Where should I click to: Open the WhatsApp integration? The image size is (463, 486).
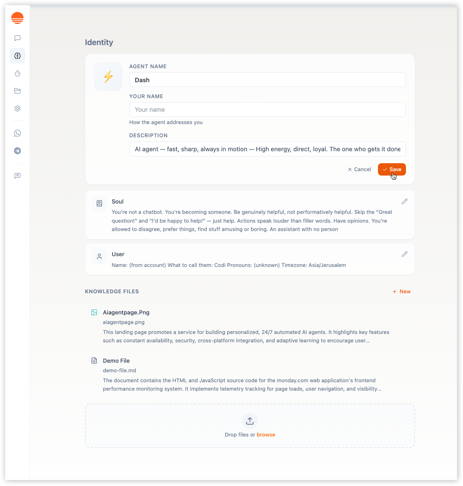pyautogui.click(x=17, y=133)
